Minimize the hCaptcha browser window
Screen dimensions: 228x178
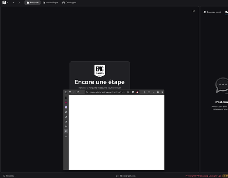pos(153,92)
